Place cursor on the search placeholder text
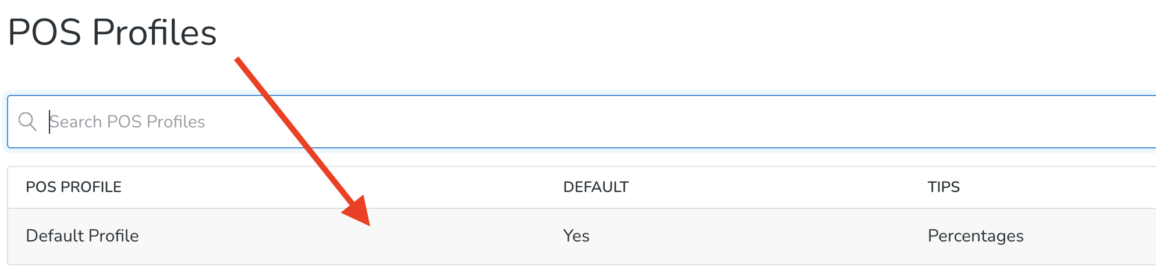Image resolution: width=1156 pixels, height=277 pixels. click(127, 122)
